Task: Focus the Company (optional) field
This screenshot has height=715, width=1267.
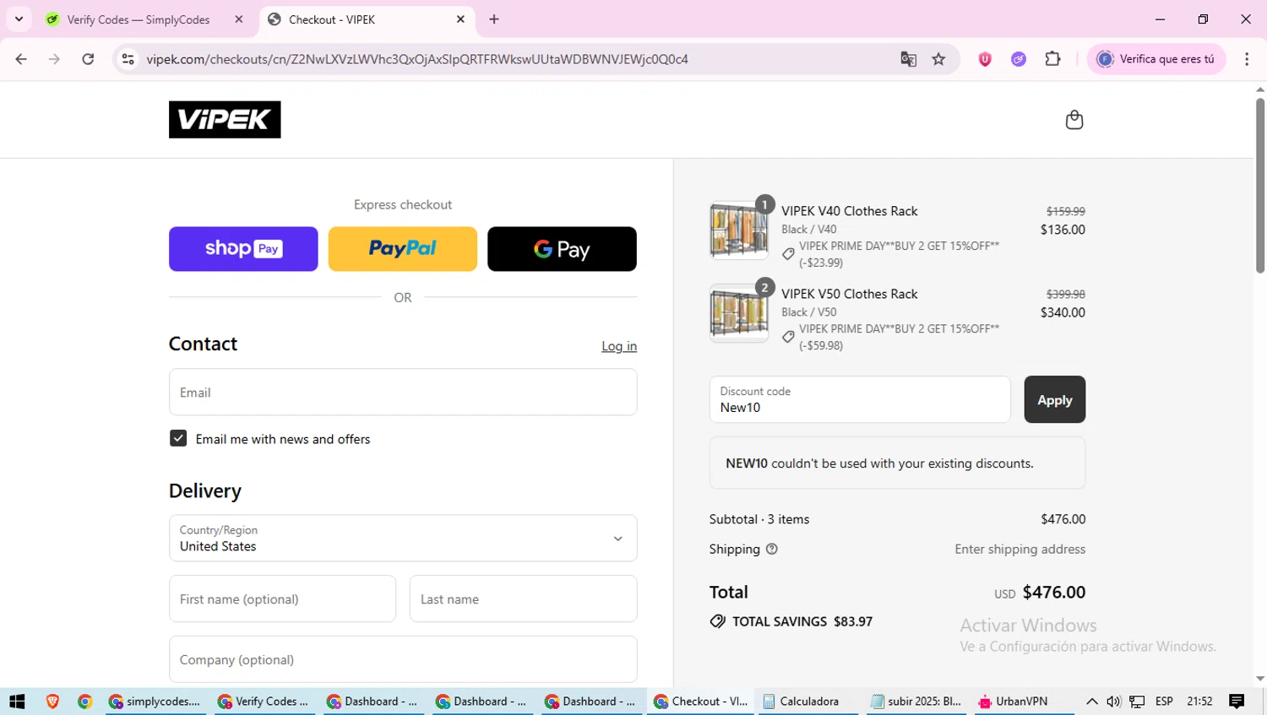Action: (403, 659)
